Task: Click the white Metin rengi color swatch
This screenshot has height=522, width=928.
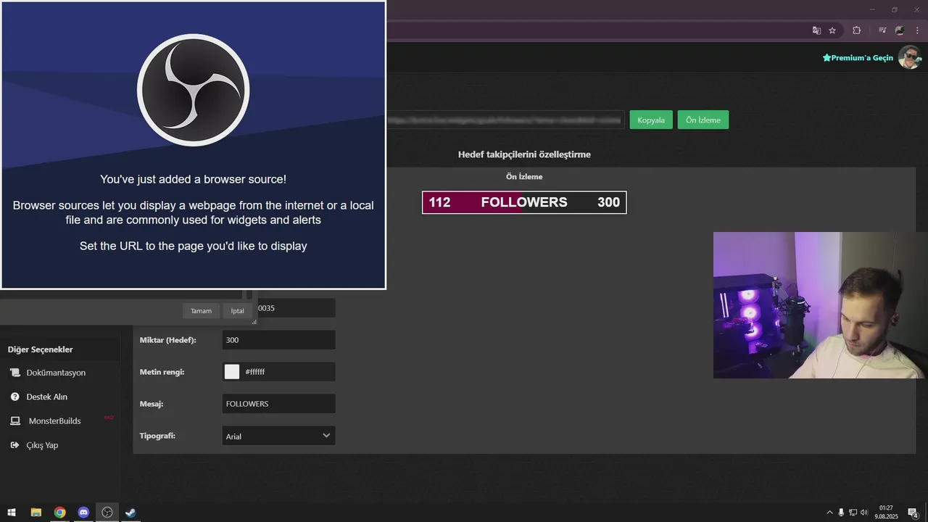Action: [x=232, y=372]
